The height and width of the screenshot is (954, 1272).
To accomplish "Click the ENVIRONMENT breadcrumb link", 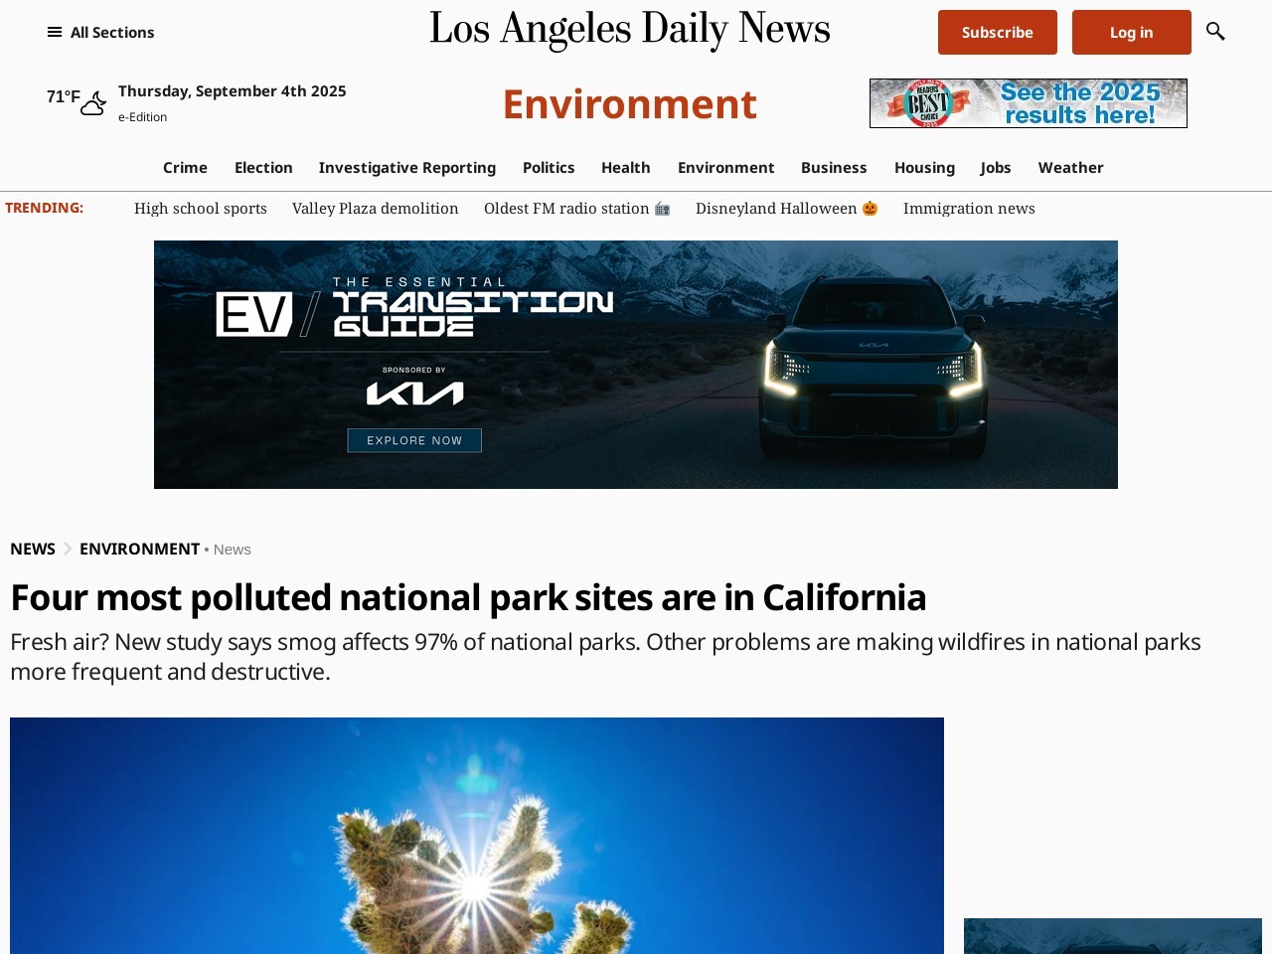I will pos(139,549).
